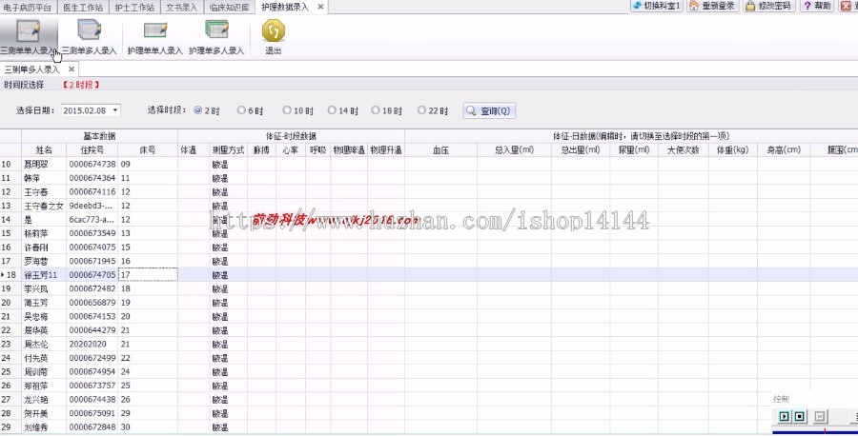Select the 22时 time radio button
This screenshot has width=858, height=436.
click(x=420, y=110)
